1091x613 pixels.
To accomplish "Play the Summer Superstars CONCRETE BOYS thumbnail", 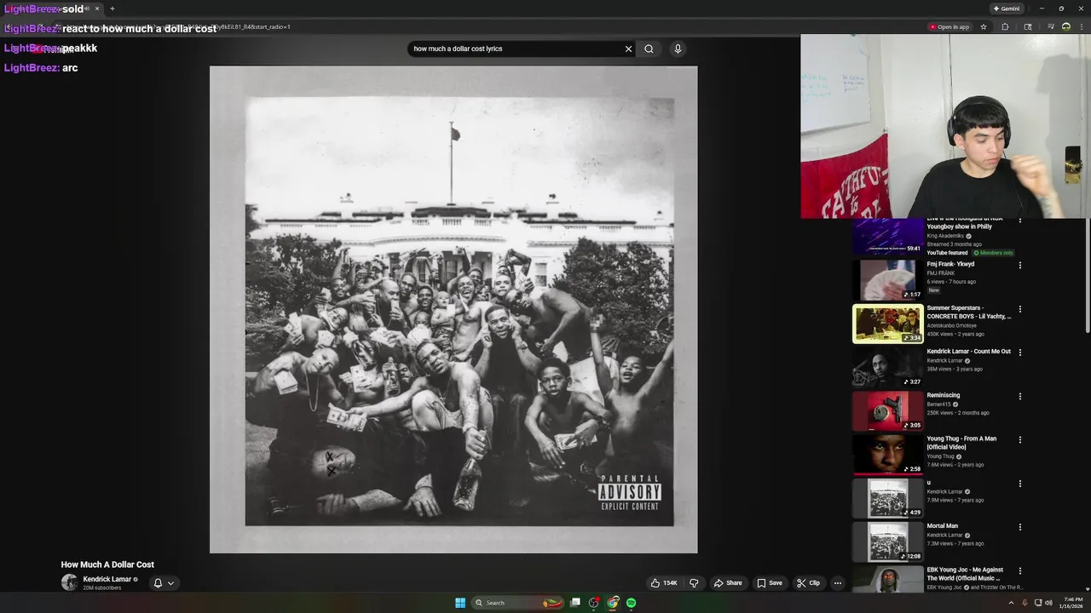I will 888,324.
